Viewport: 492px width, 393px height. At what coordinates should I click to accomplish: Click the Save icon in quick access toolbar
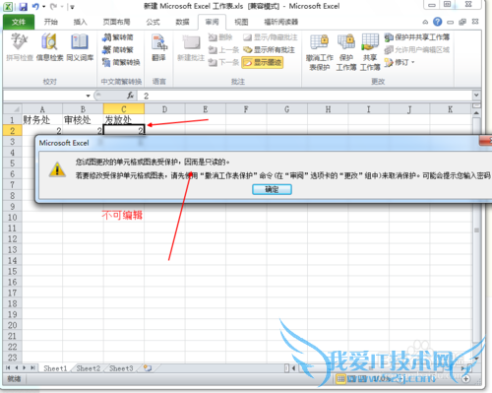[x=23, y=6]
